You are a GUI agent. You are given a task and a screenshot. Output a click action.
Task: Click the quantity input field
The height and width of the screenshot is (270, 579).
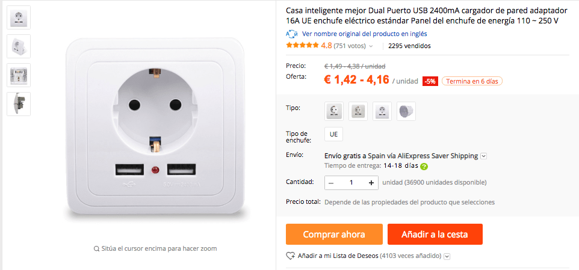(x=351, y=183)
